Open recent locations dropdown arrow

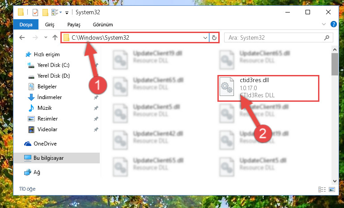46,37
